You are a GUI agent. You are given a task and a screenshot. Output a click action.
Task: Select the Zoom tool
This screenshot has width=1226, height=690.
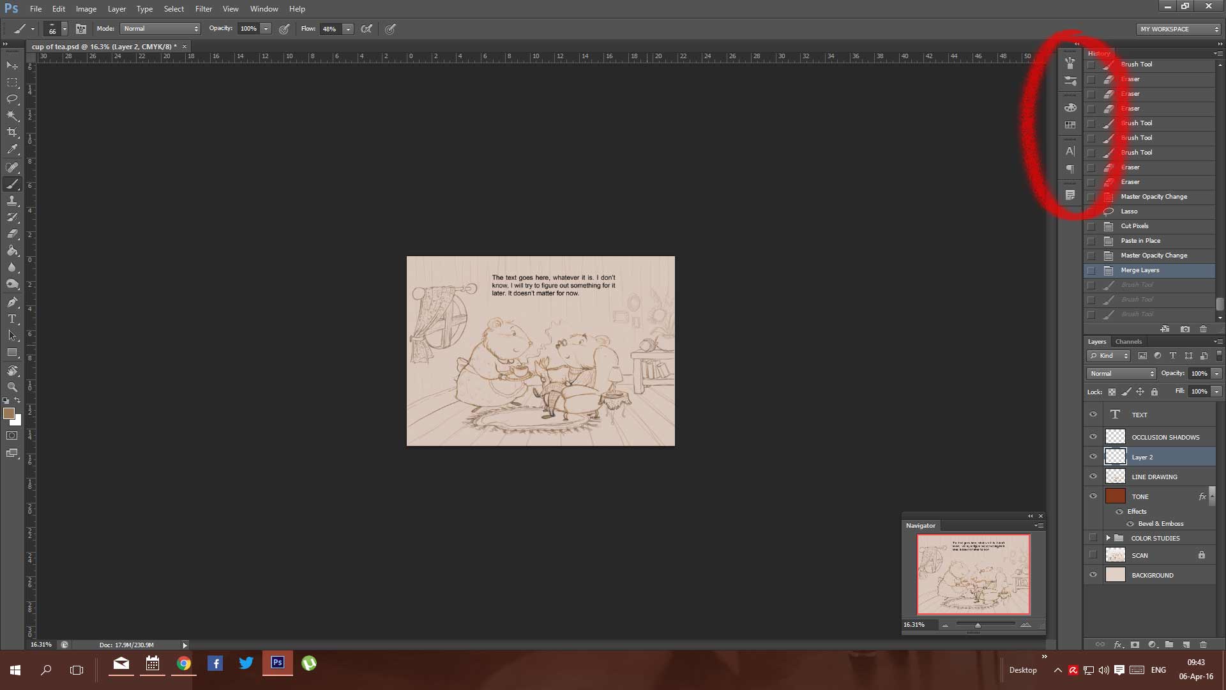pyautogui.click(x=12, y=387)
